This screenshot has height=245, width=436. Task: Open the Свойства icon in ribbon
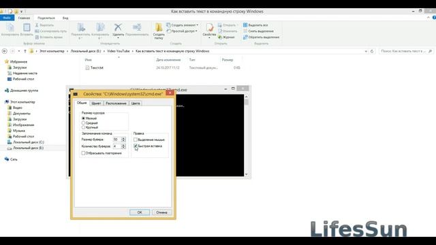(x=209, y=27)
